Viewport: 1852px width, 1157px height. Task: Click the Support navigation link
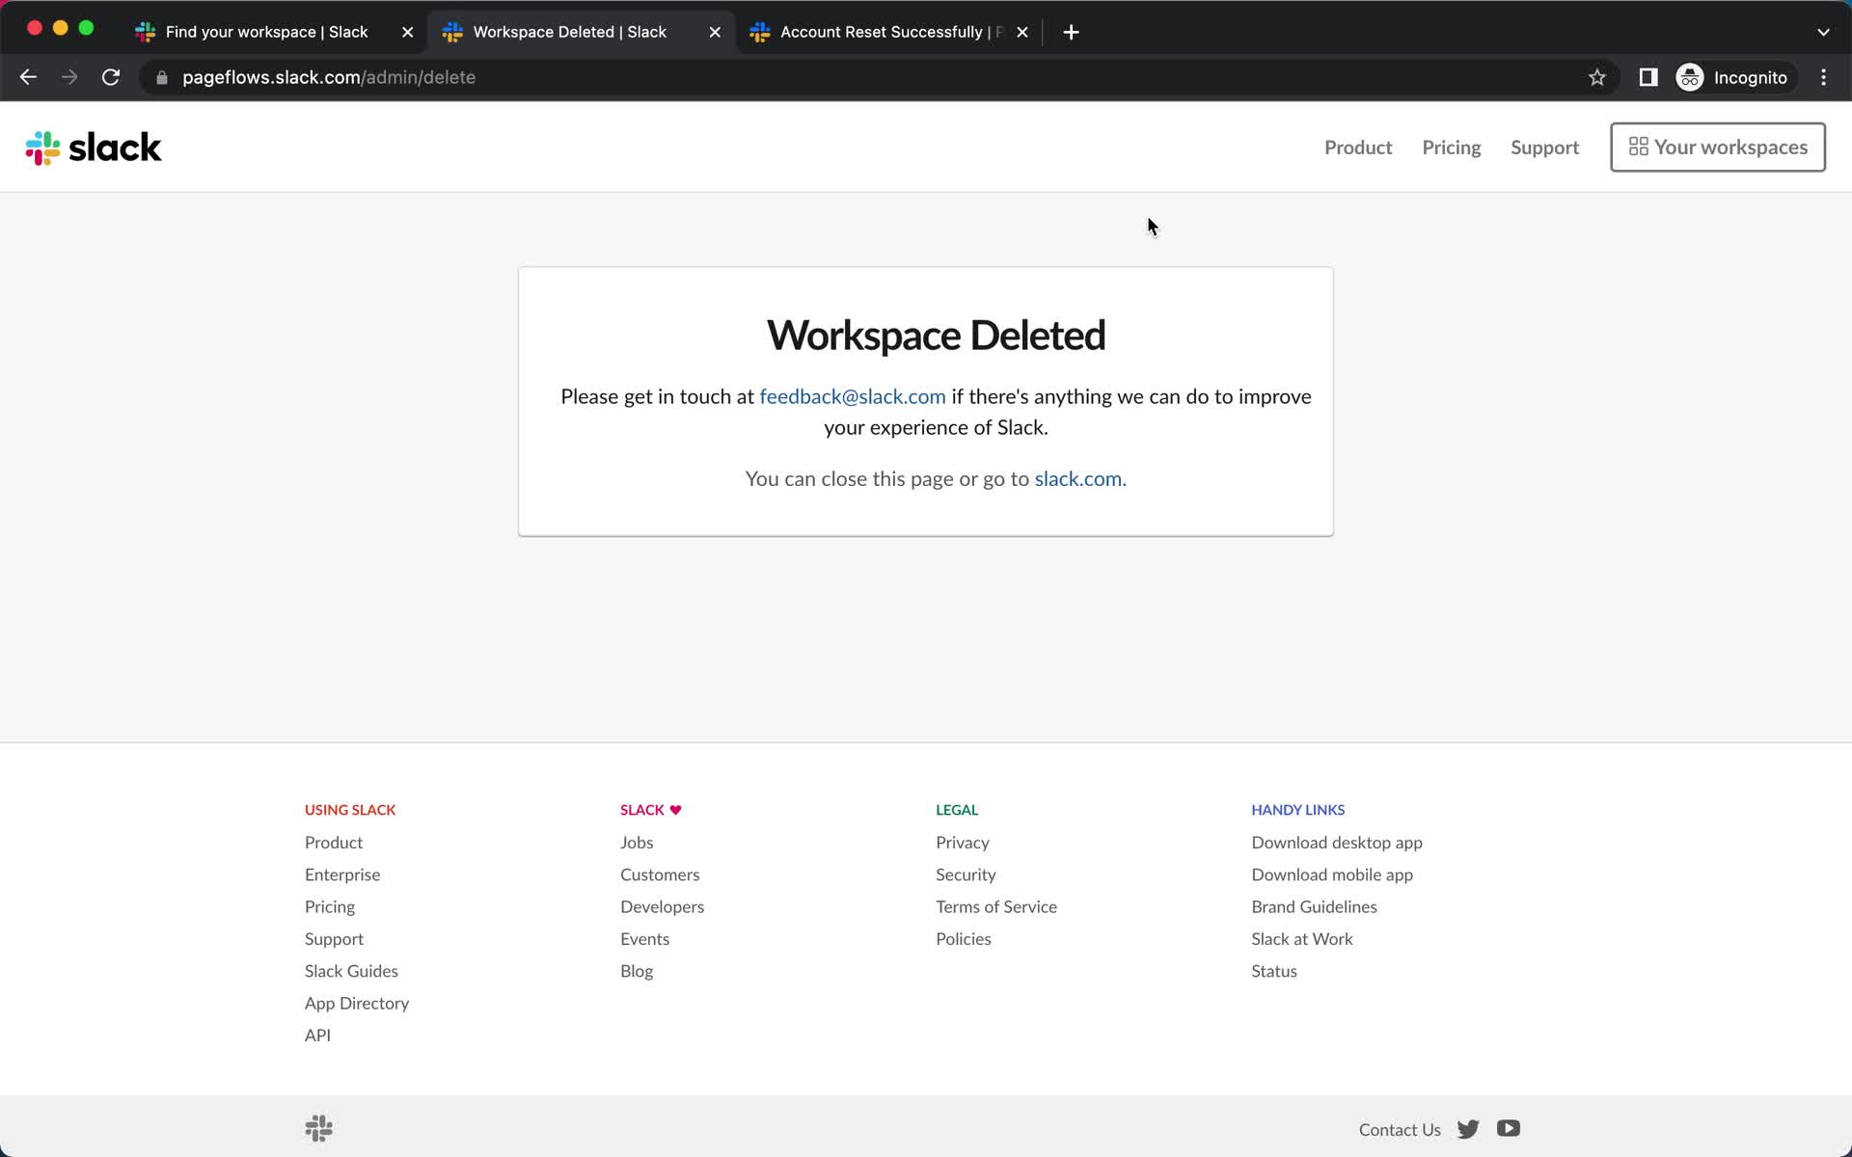[x=1545, y=147]
